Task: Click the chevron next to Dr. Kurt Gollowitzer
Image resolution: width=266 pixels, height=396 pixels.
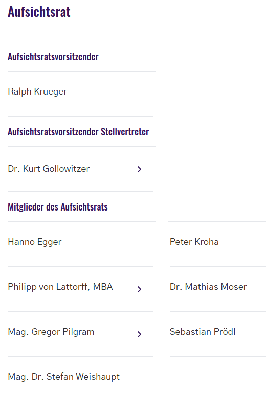Action: coord(139,169)
